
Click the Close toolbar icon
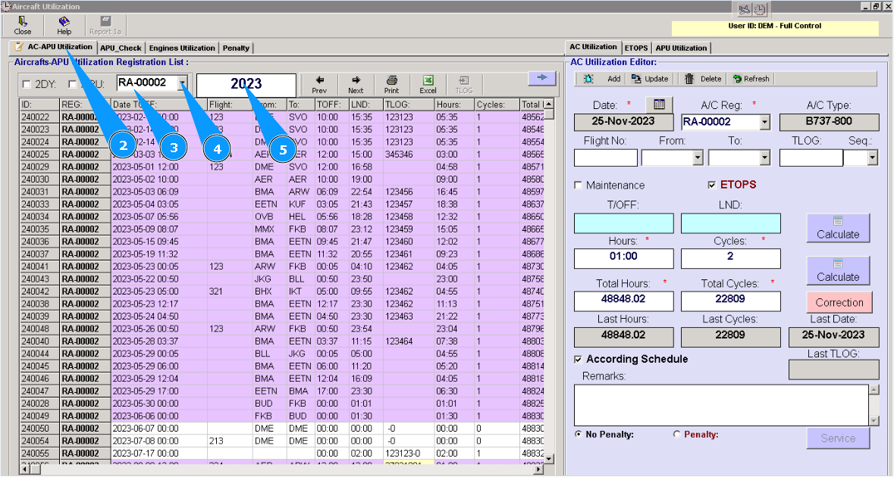[x=23, y=26]
